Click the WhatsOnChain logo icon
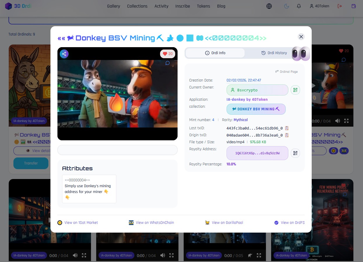This screenshot has height=262, width=363. [x=131, y=223]
